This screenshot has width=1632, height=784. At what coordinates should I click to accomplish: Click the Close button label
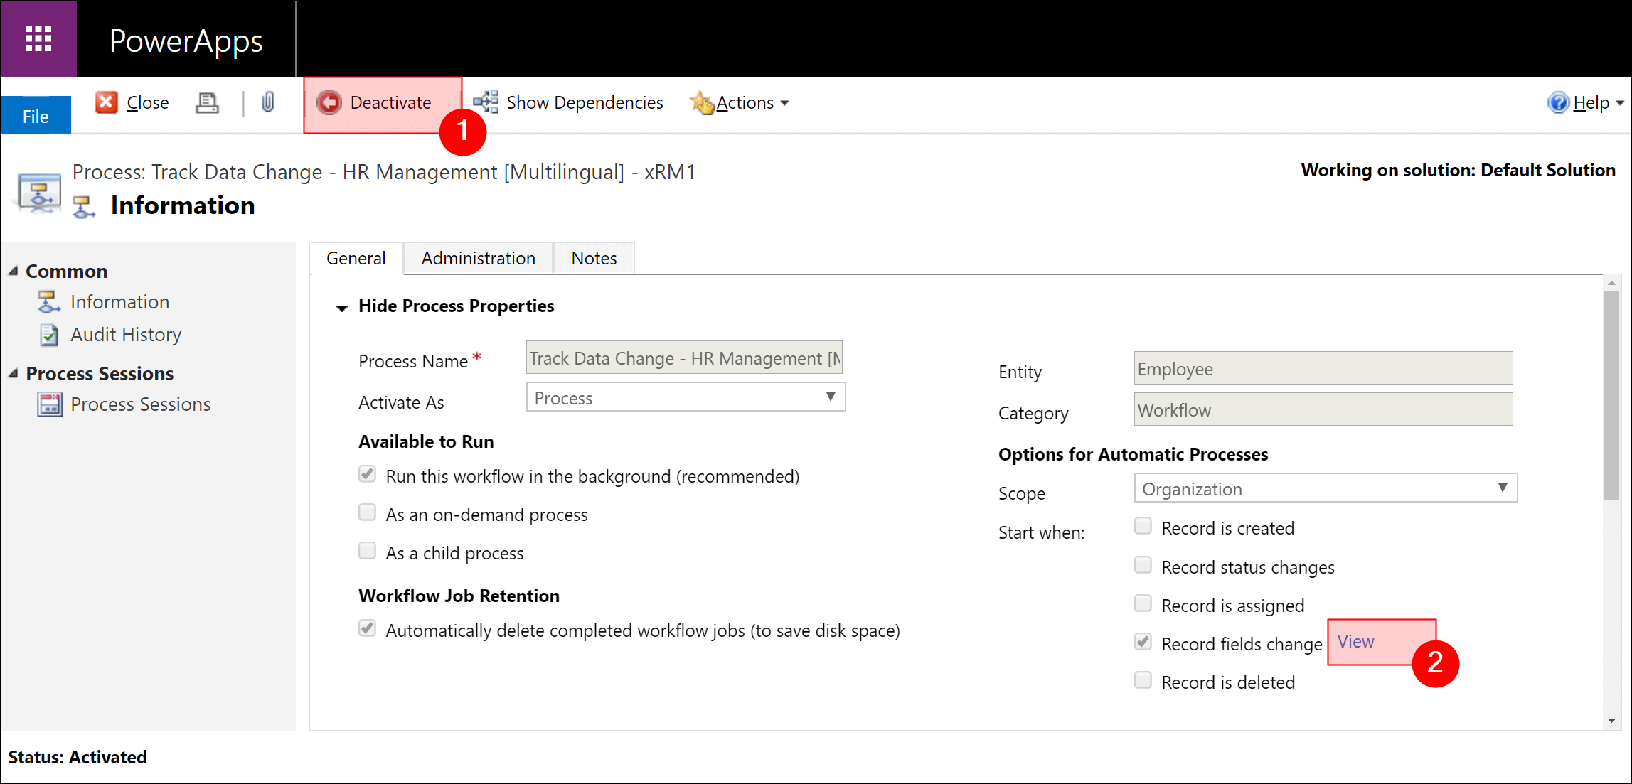click(x=147, y=102)
